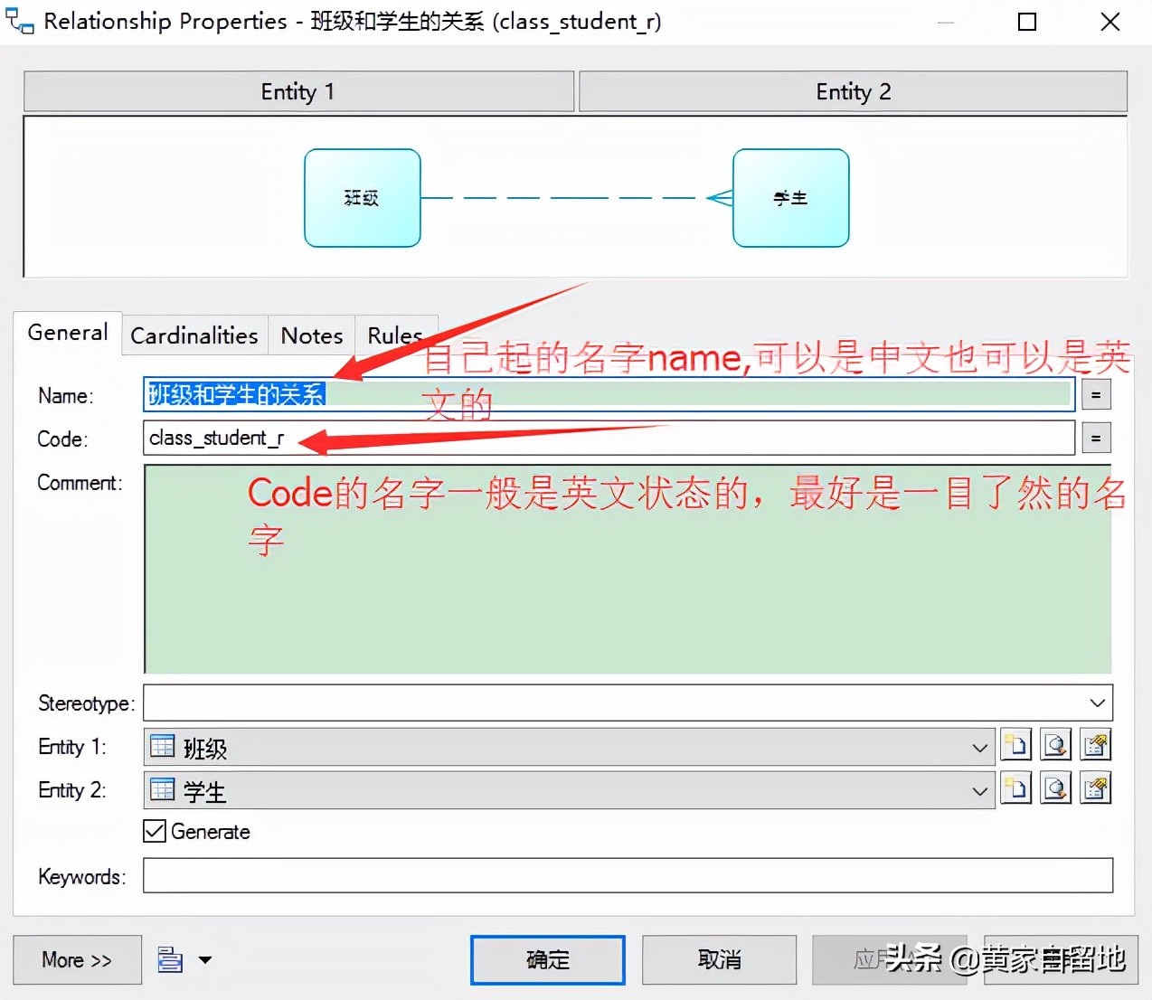Viewport: 1152px width, 1000px height.
Task: Click the equals button beside the Code field
Action: 1095,438
